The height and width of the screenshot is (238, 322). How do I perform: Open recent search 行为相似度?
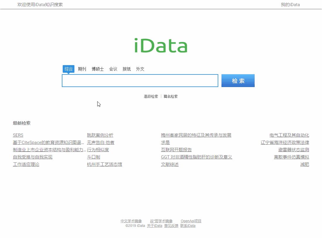[x=98, y=150]
